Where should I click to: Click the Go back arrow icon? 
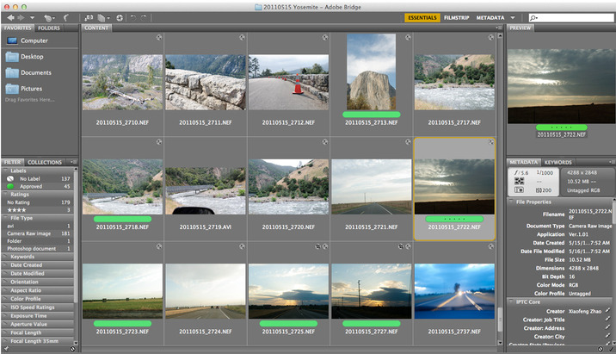[9, 17]
